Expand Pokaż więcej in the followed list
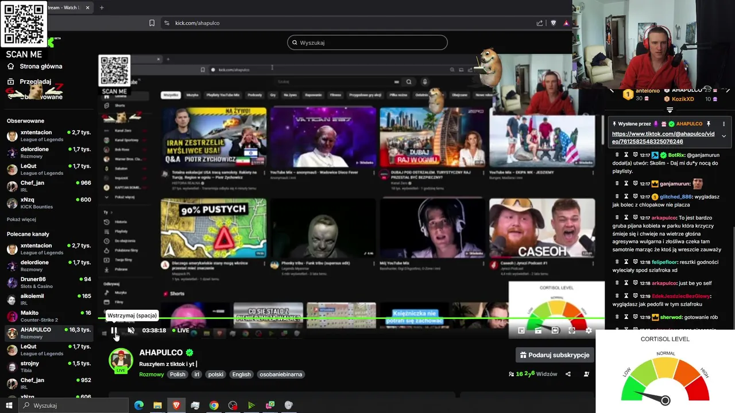735x413 pixels. click(21, 219)
